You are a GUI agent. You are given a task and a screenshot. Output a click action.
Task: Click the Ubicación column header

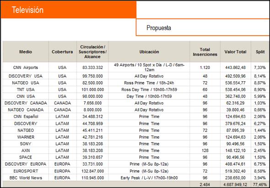149,52
